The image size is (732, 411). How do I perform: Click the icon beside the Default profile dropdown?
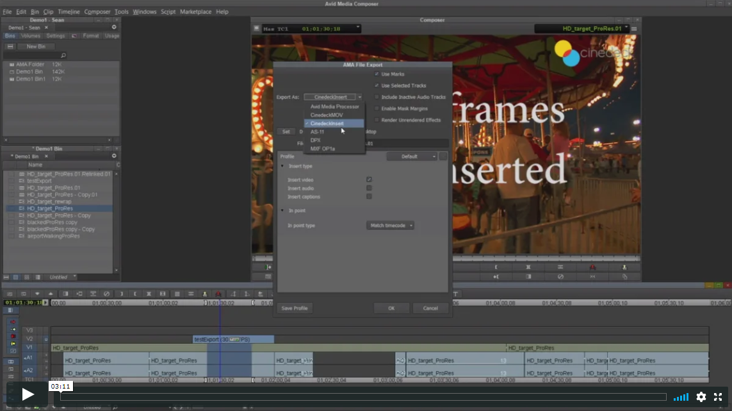443,156
